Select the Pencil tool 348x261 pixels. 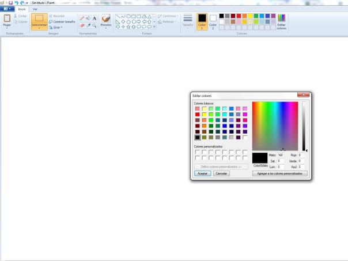82,18
